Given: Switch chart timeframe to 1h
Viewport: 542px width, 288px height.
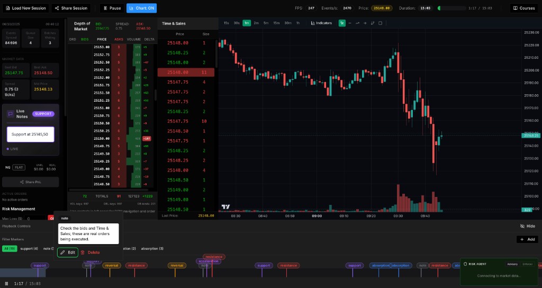Looking at the screenshot, I should coord(298,23).
